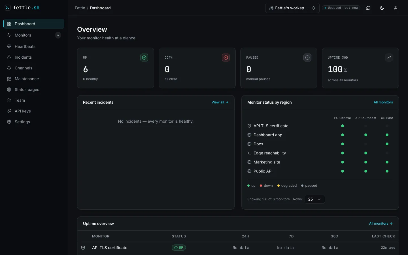Open API TLS certificate row in Uptime overview
This screenshot has width=408, height=255.
[238, 248]
